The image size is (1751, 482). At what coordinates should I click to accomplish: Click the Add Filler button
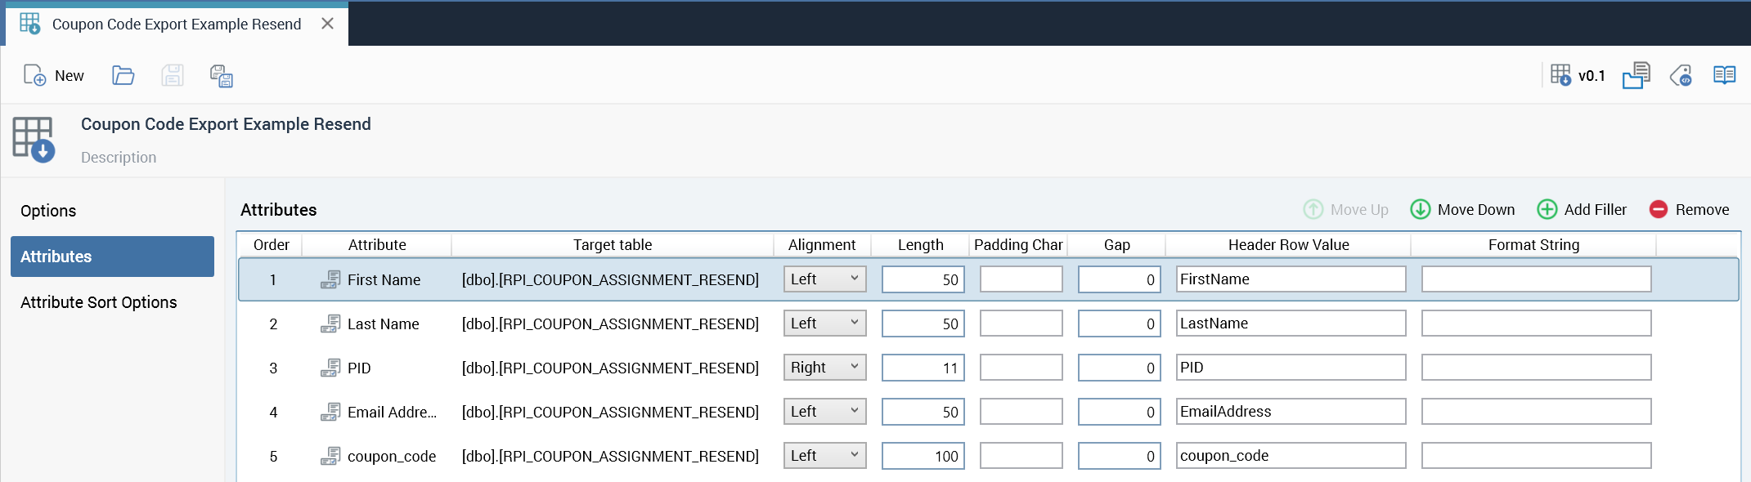tap(1582, 210)
